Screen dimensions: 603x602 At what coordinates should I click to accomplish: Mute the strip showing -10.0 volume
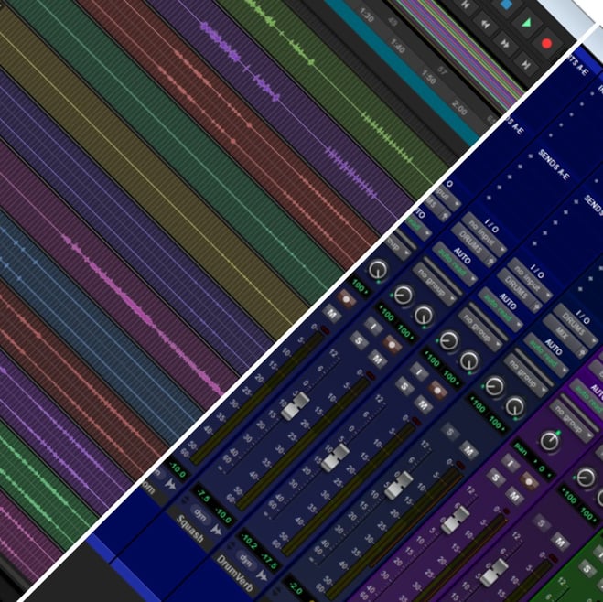[x=331, y=314]
